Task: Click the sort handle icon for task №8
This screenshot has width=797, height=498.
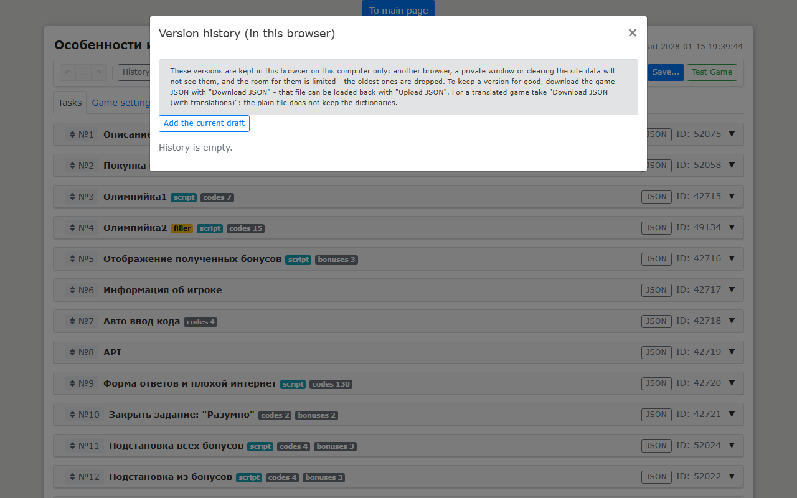Action: click(72, 352)
